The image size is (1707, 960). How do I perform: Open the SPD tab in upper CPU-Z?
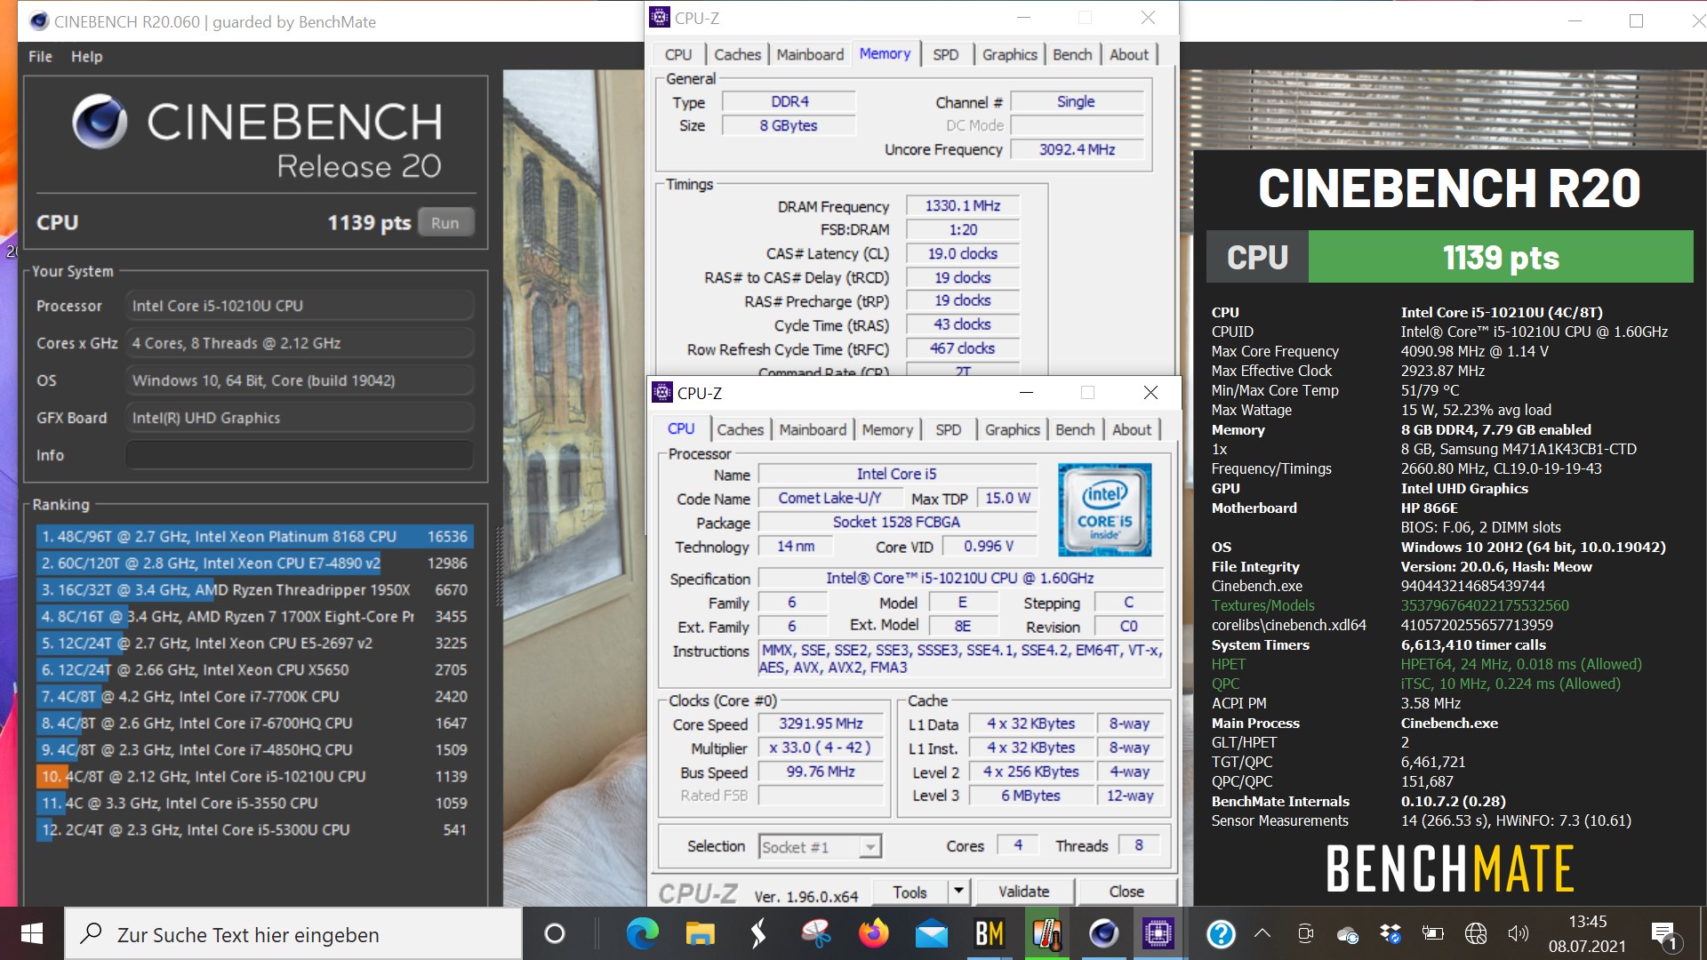[x=946, y=55]
